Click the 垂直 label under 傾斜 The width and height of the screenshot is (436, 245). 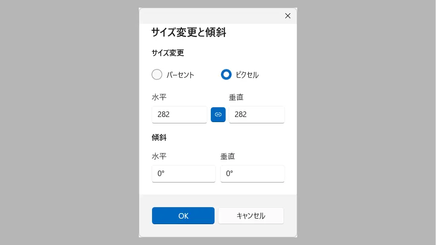pos(228,156)
